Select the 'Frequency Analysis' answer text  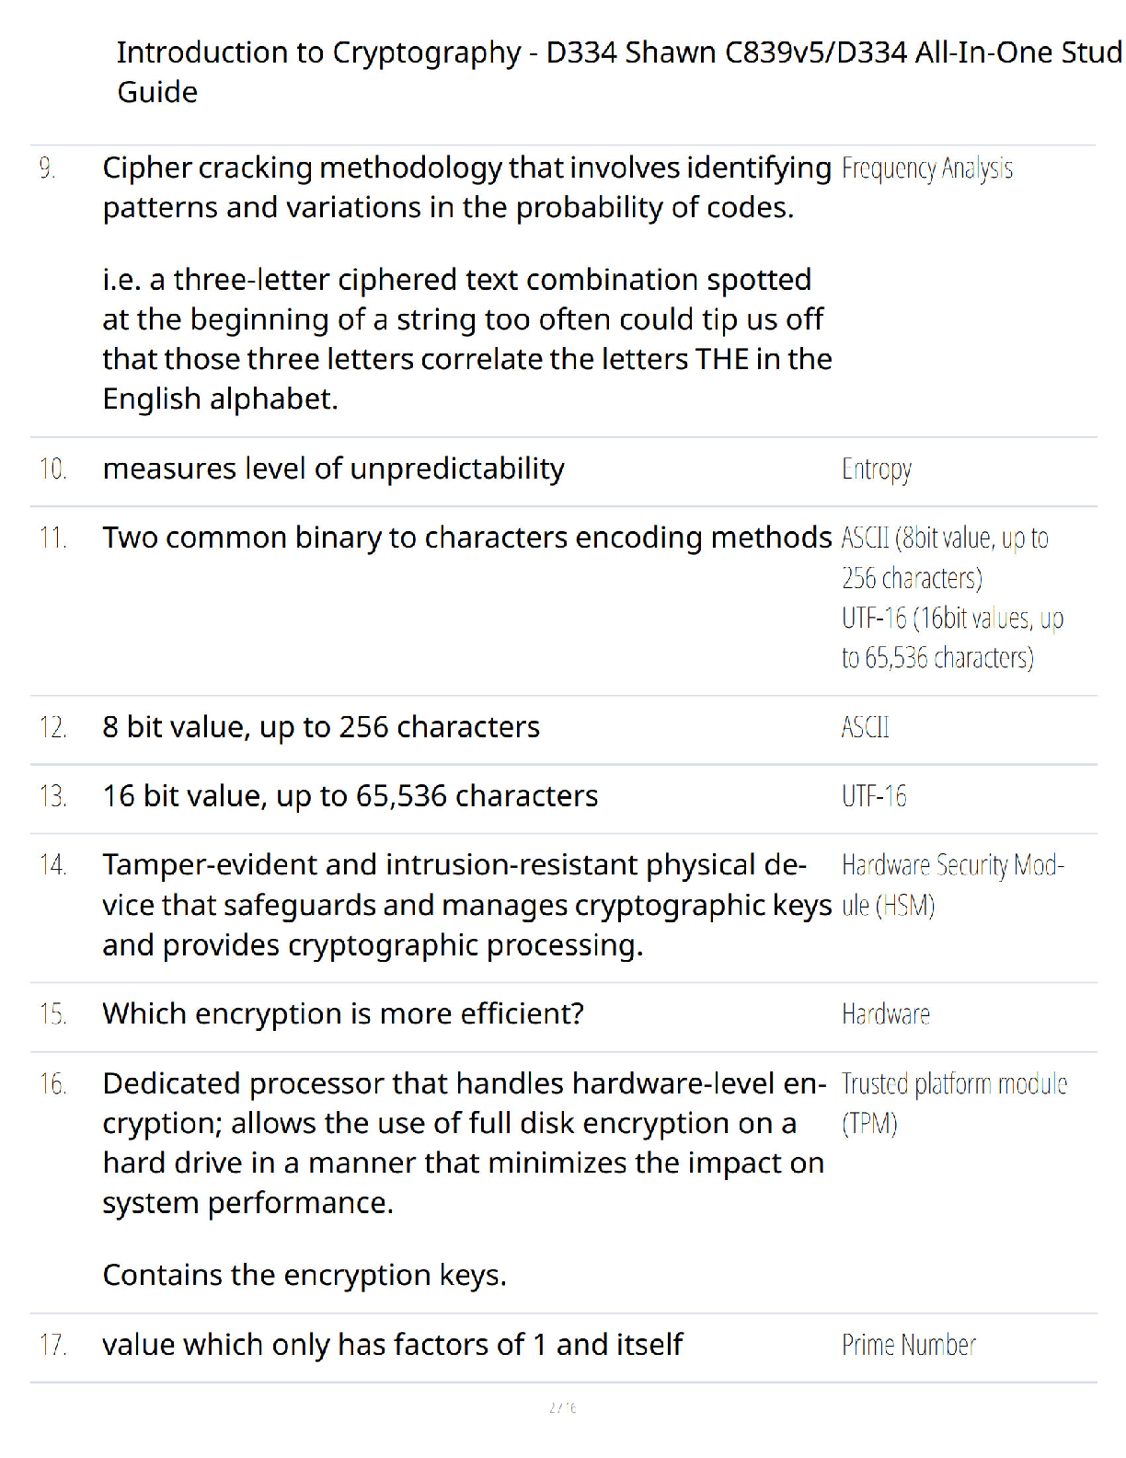(x=927, y=168)
